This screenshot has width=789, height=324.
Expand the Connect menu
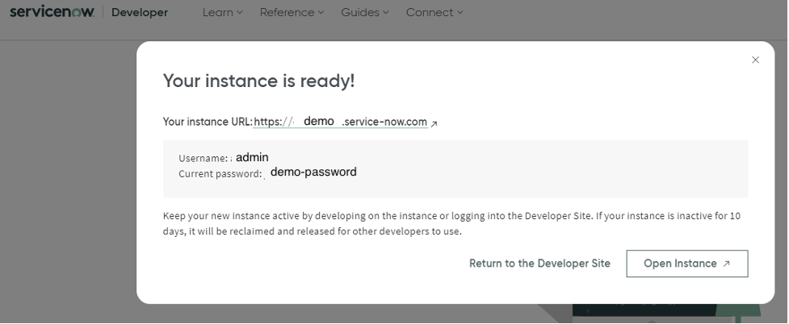click(x=434, y=13)
